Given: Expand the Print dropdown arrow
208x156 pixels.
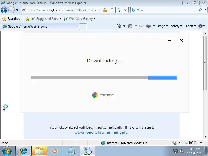Looking at the screenshot, I should click(x=154, y=26).
